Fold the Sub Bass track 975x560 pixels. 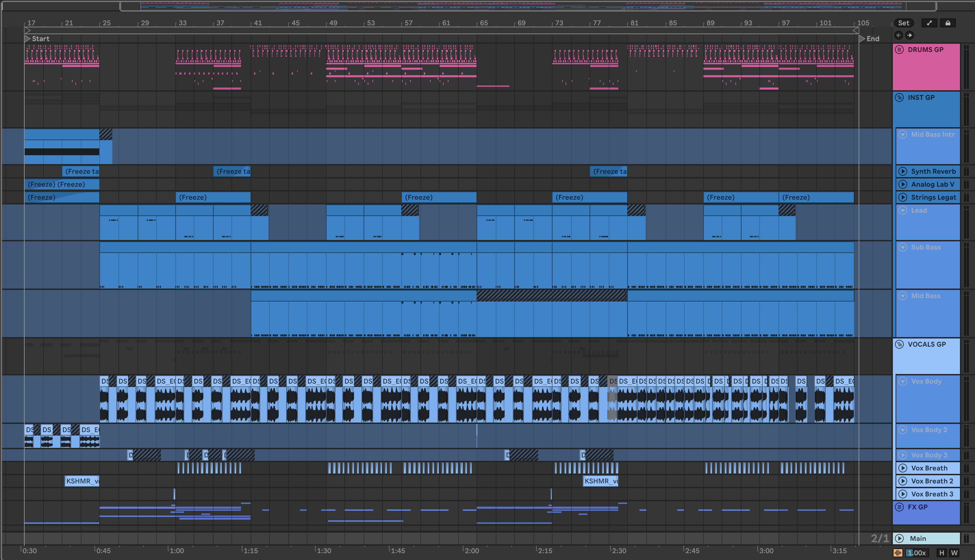click(x=903, y=247)
